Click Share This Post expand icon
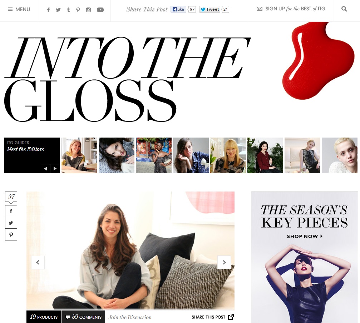The height and width of the screenshot is (323, 360). coord(231,317)
